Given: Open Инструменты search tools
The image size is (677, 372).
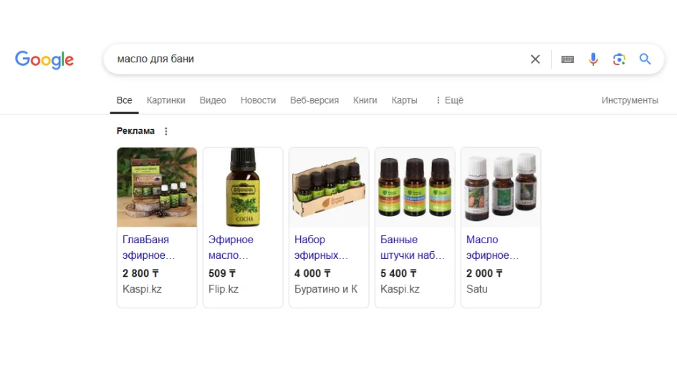Looking at the screenshot, I should point(630,100).
